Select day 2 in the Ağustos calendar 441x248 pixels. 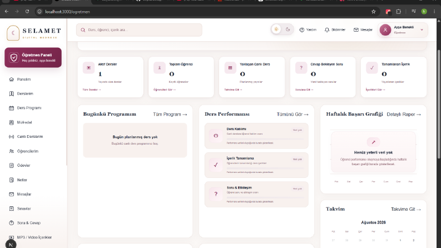coord(413,240)
